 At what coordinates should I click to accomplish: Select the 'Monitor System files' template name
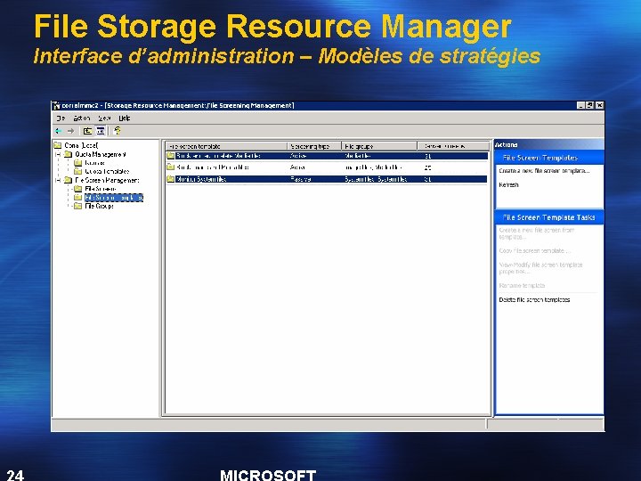pos(200,179)
